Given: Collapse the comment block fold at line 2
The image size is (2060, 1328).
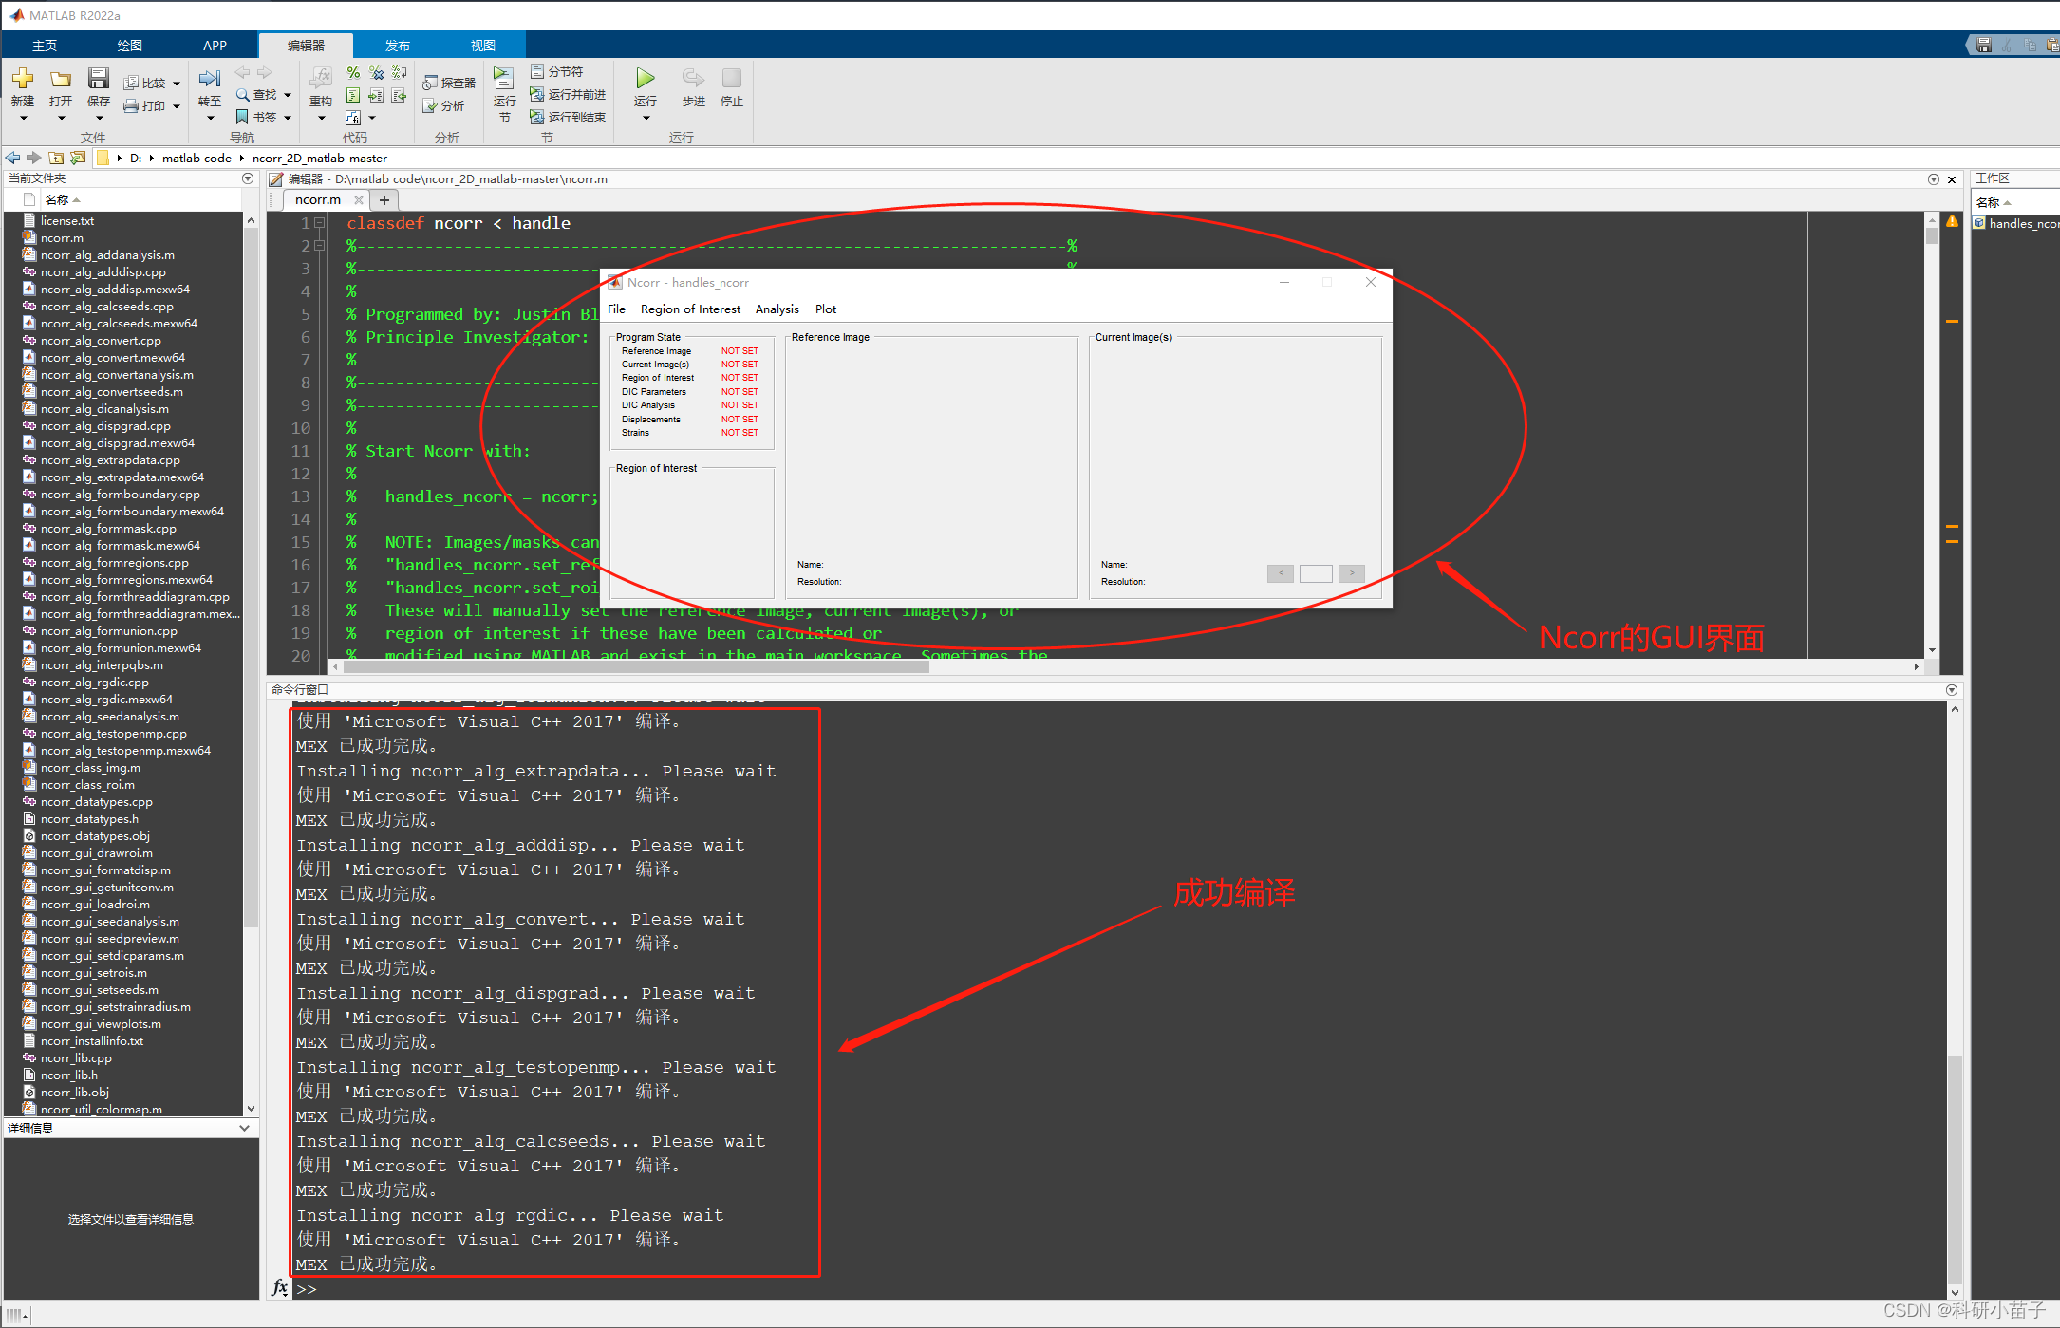Looking at the screenshot, I should point(320,246).
